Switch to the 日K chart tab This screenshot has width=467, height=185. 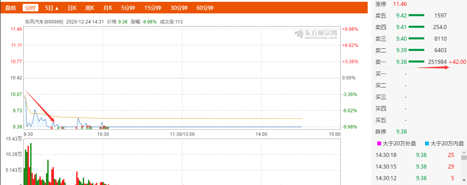(72, 8)
